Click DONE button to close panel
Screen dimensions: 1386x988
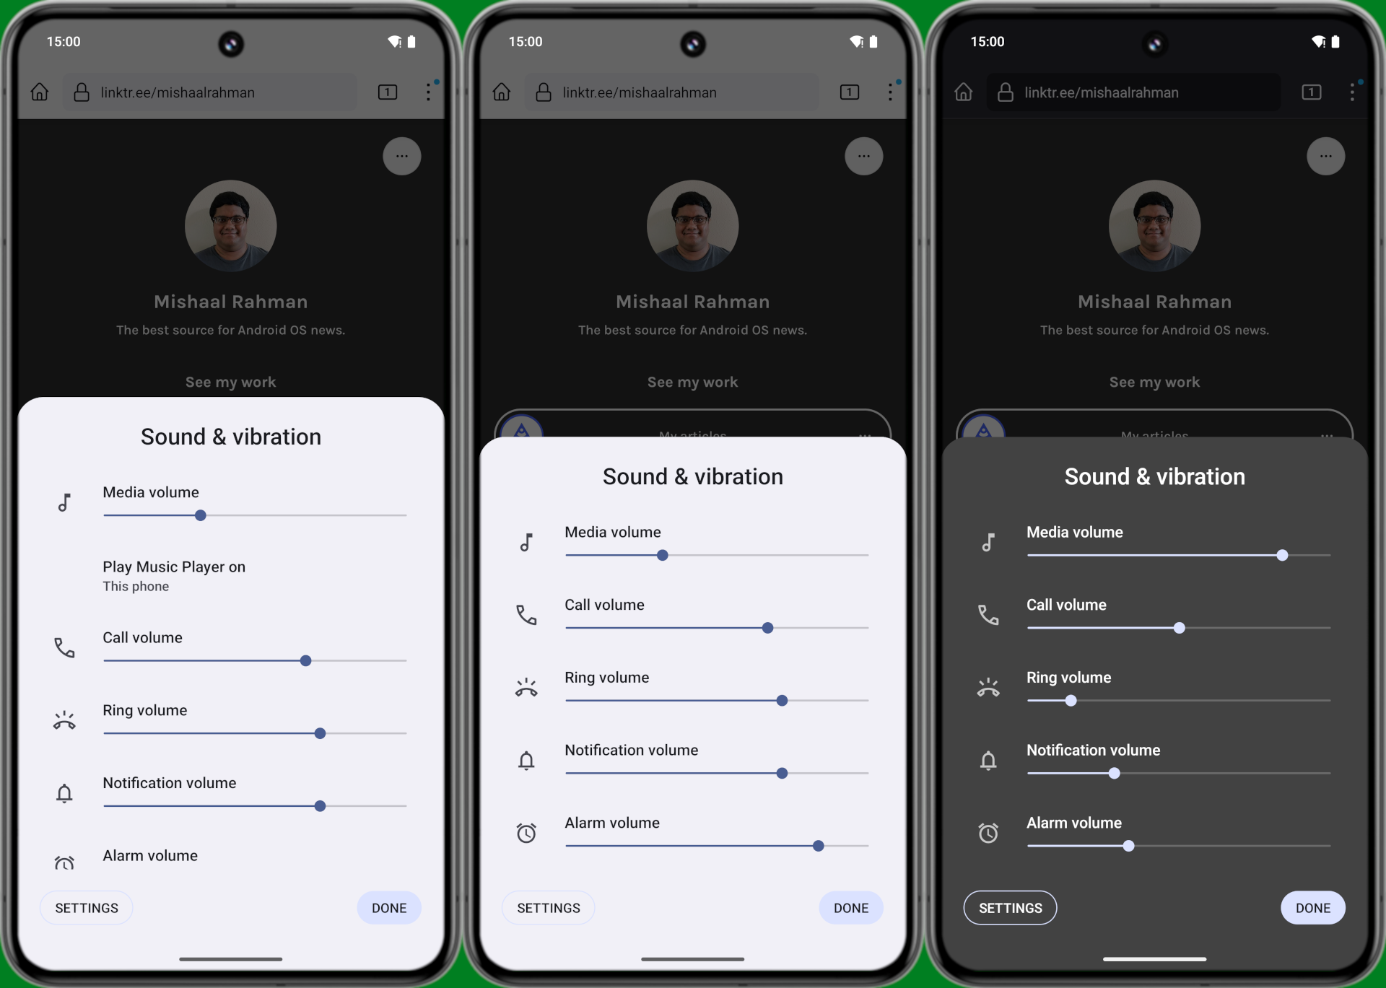tap(389, 906)
